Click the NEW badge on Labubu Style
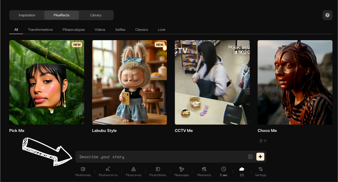Screen dimensions: 338x182 pyautogui.click(x=160, y=45)
